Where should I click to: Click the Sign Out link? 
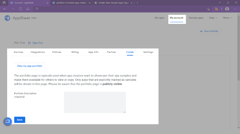click(35, 43)
